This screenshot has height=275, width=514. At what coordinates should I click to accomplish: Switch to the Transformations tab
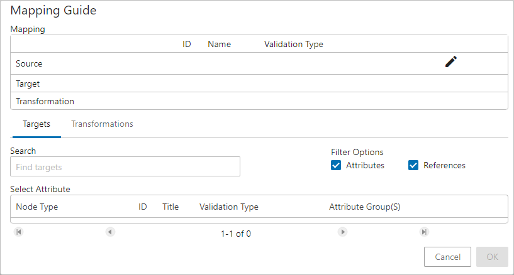103,124
